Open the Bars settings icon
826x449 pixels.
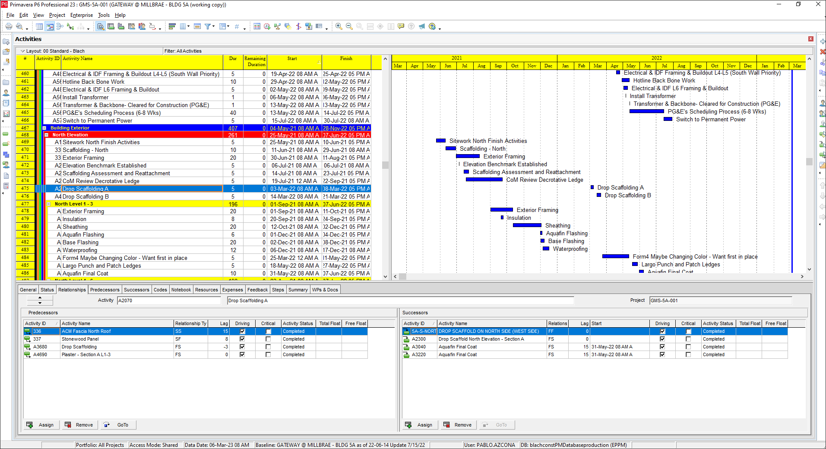pos(172,26)
